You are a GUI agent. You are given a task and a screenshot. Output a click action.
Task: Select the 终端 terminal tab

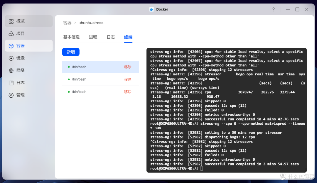(128, 37)
